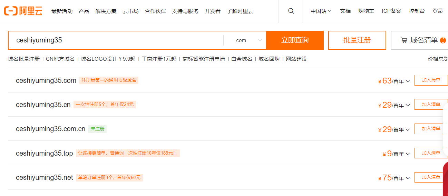Click the 一次性注册5个，首年仅24元 tag
The height and width of the screenshot is (196, 448).
pyautogui.click(x=105, y=105)
